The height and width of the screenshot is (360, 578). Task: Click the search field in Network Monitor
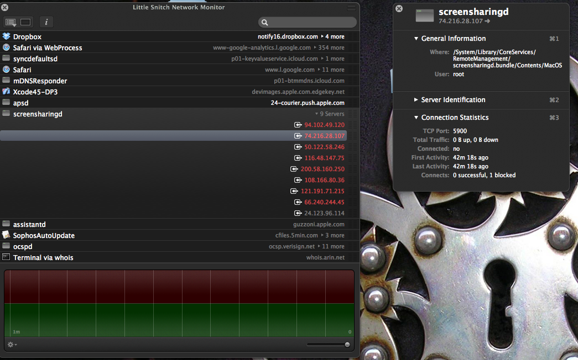click(x=308, y=23)
